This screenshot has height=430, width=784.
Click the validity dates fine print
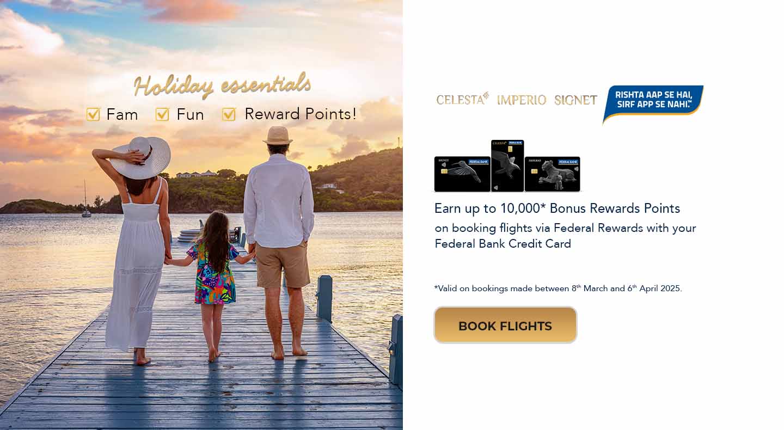pyautogui.click(x=558, y=288)
